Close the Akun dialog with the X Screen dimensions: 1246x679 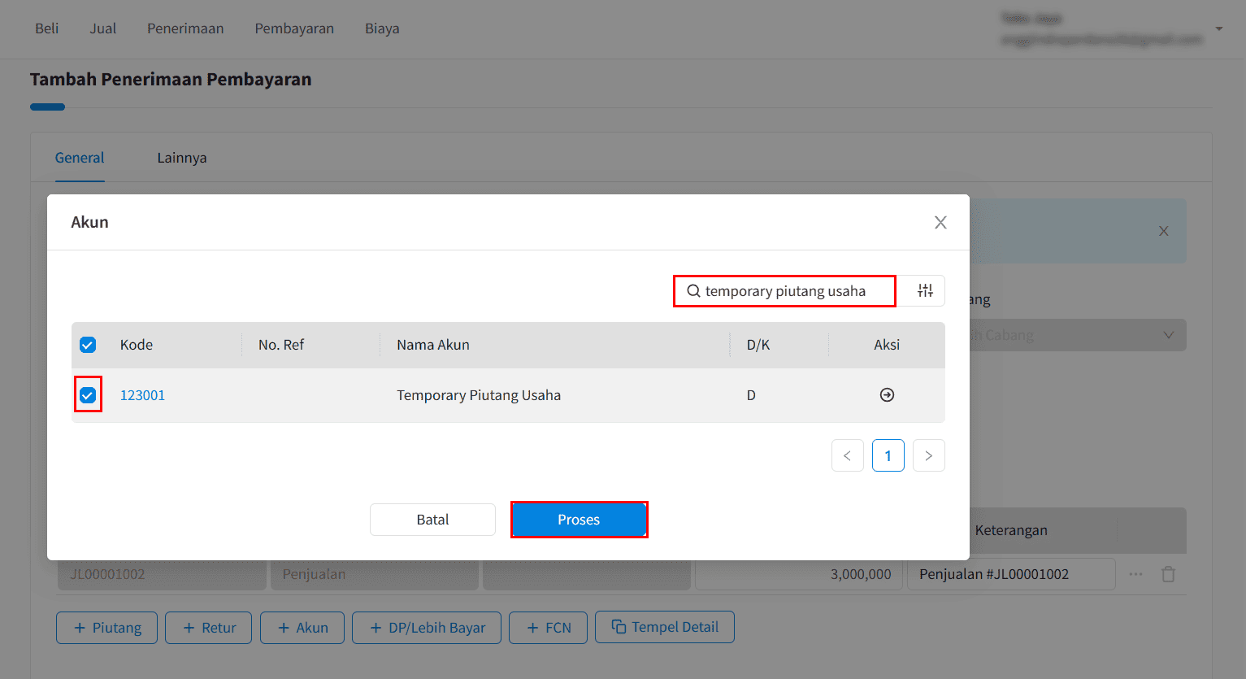pos(940,223)
